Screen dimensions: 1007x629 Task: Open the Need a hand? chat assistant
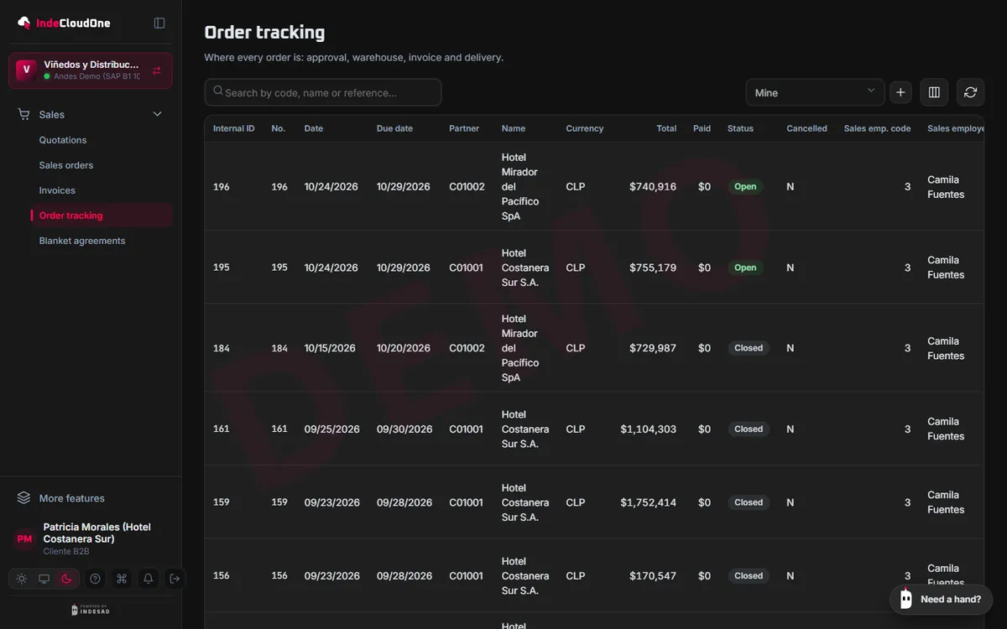click(942, 600)
